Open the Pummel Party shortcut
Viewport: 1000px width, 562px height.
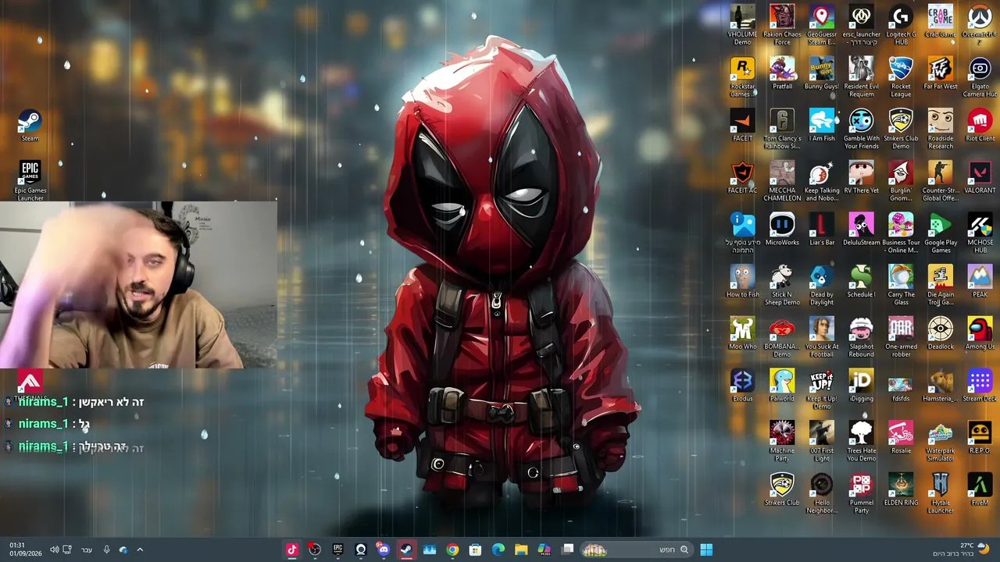pos(861,493)
